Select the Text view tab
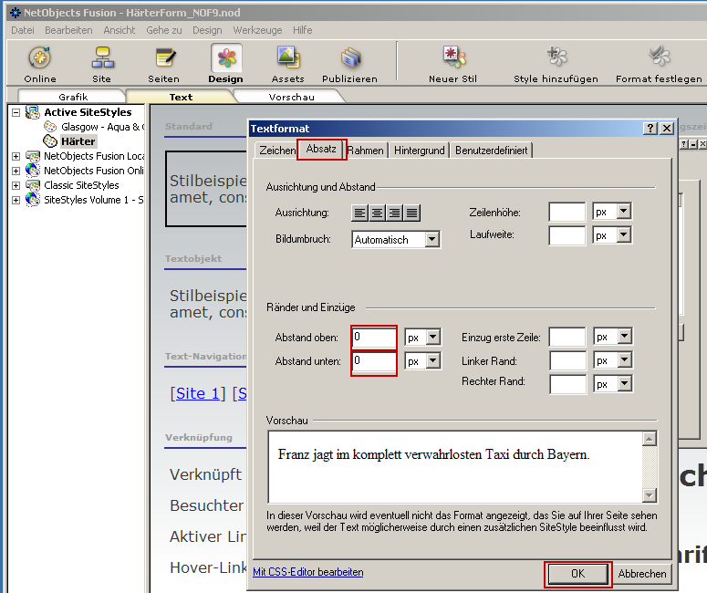This screenshot has height=593, width=707. point(181,97)
